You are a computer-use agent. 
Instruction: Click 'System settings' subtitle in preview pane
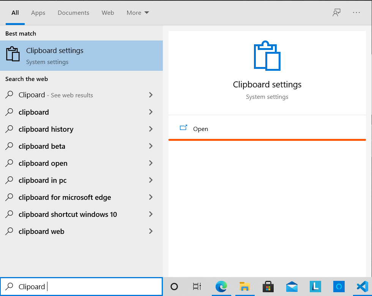pyautogui.click(x=267, y=97)
